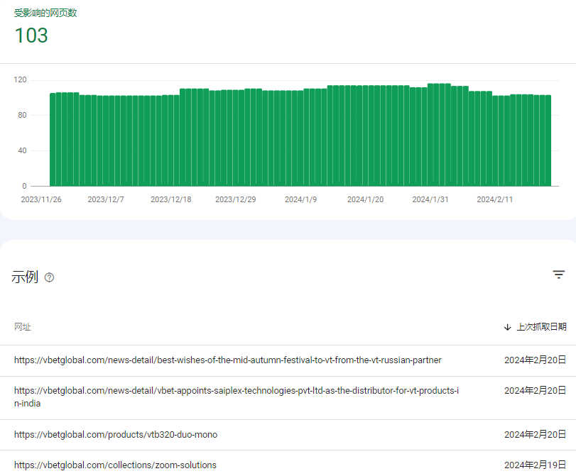The image size is (576, 476).
Task: Click the 网址 column header
Action: [23, 326]
